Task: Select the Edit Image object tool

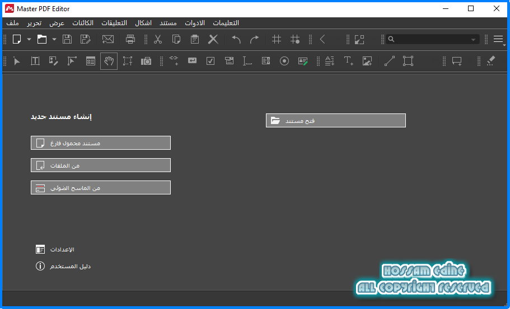Action: point(53,61)
